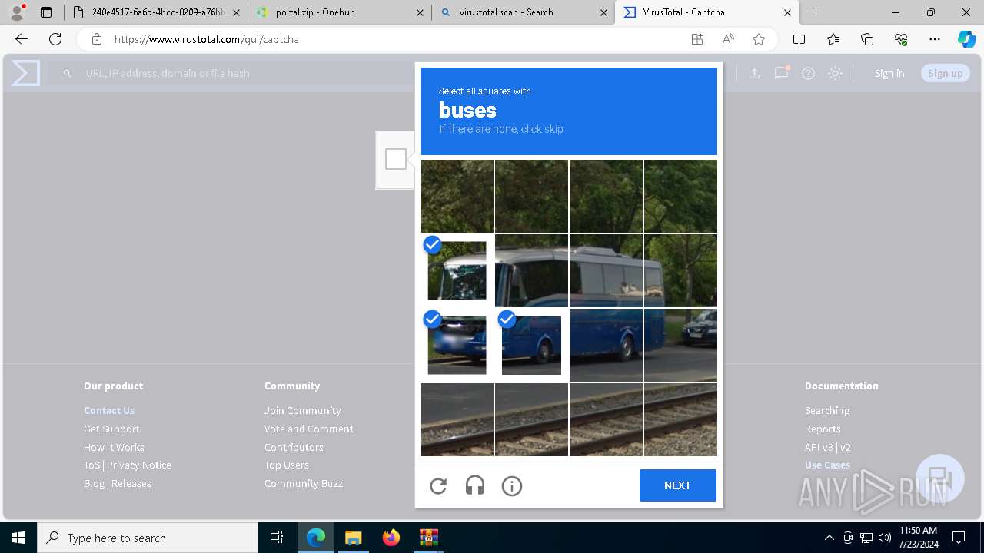Image resolution: width=984 pixels, height=553 pixels.
Task: Click the address bar URL
Action: pos(207,39)
